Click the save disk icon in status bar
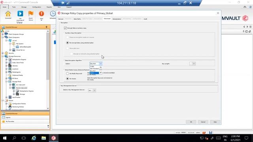The width and height of the screenshot is (253, 142). [x=211, y=133]
